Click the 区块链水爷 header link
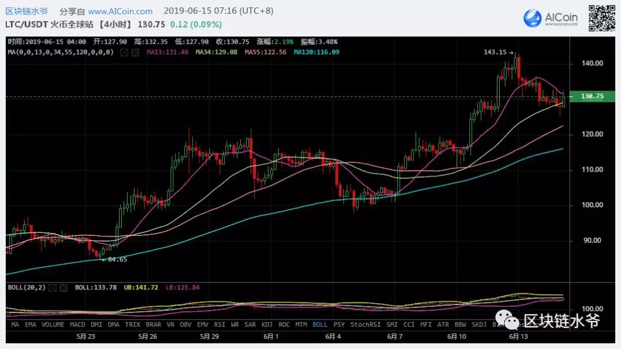 coord(26,11)
